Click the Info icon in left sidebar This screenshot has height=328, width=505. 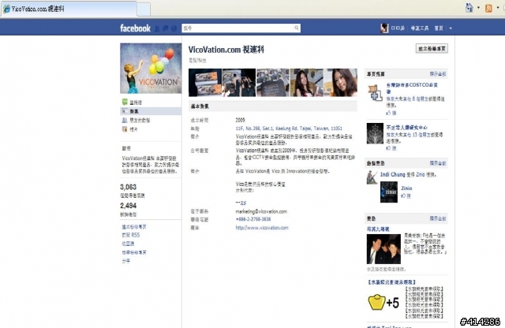(125, 111)
